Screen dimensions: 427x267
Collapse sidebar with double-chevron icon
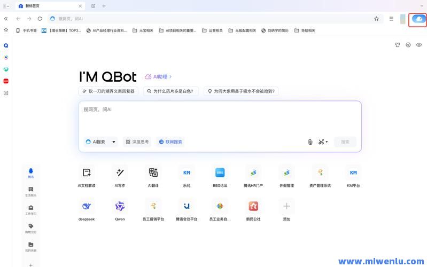coord(6,19)
